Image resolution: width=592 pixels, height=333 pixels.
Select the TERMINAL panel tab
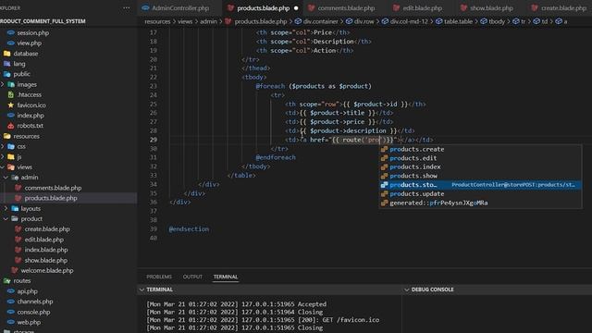click(226, 277)
